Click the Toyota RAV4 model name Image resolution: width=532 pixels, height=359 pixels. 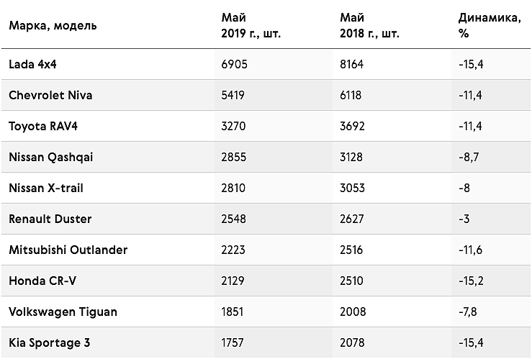click(43, 126)
